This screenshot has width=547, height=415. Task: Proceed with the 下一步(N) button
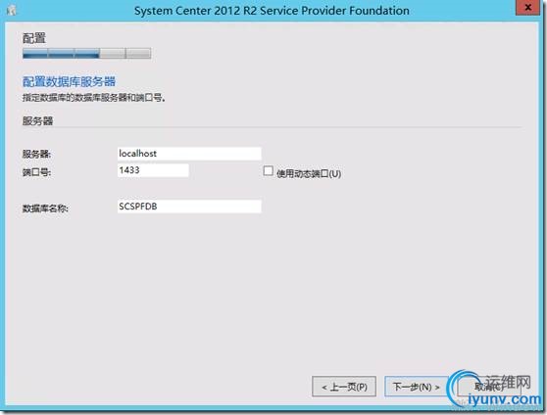pos(417,387)
